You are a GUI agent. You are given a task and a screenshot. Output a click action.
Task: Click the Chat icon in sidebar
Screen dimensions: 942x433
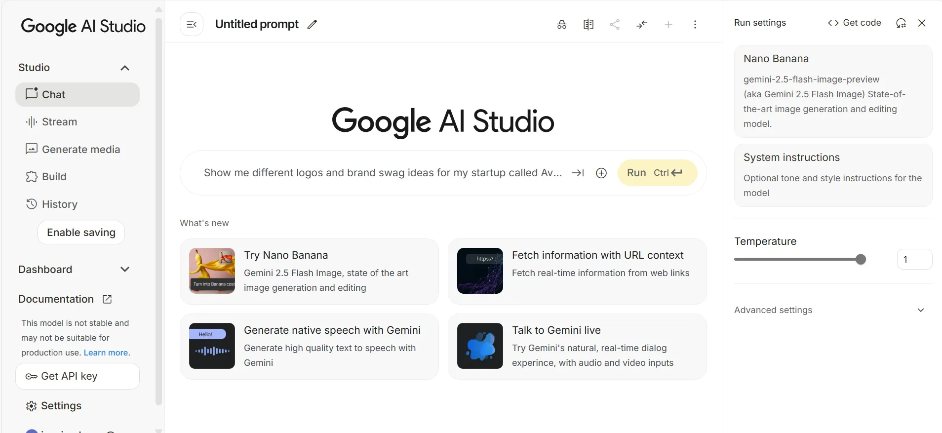[x=32, y=94]
